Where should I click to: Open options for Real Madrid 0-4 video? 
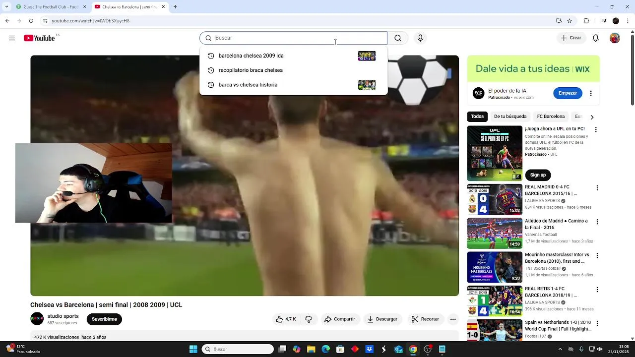597,188
